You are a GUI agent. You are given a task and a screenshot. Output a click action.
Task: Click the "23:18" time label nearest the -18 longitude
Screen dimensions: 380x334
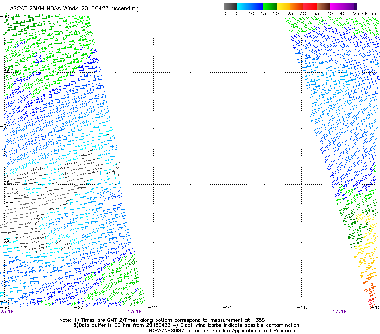tap(339, 312)
